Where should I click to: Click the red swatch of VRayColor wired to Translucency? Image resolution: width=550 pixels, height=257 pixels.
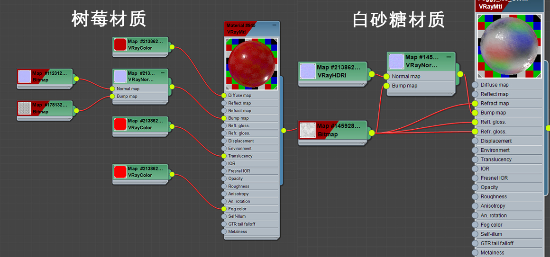pyautogui.click(x=120, y=124)
